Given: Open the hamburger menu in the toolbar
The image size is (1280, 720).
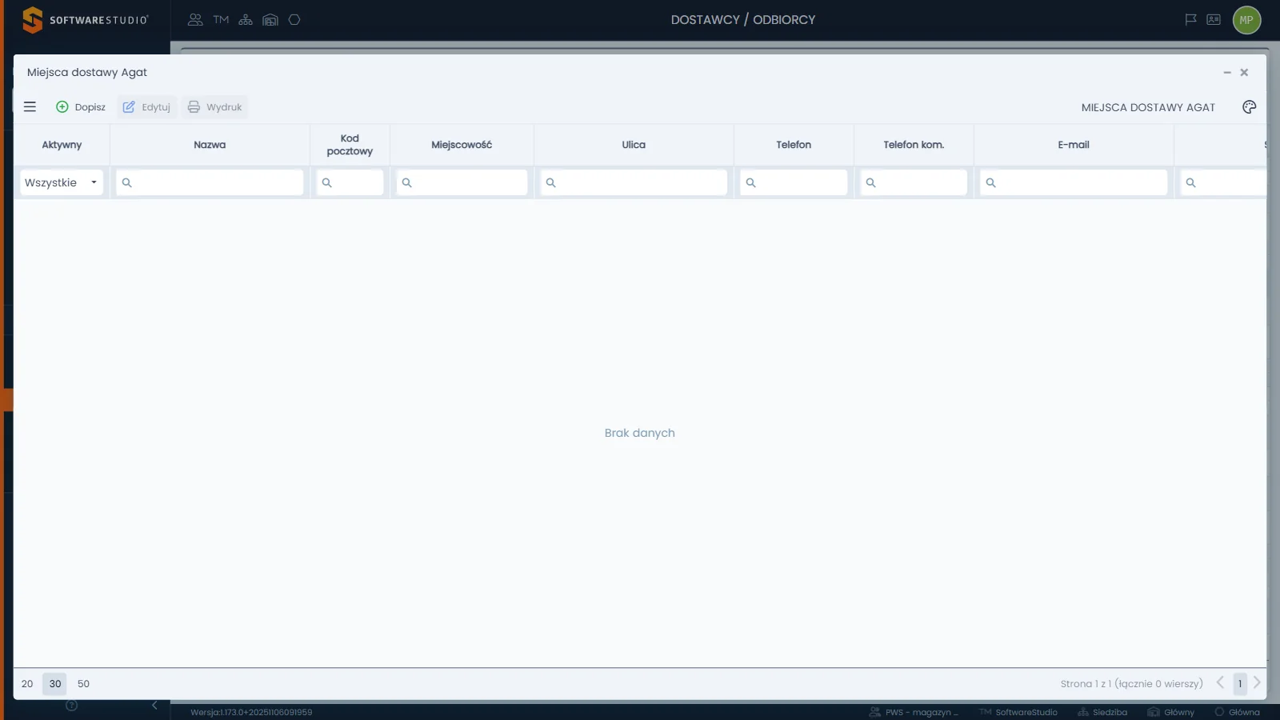Looking at the screenshot, I should pos(30,106).
